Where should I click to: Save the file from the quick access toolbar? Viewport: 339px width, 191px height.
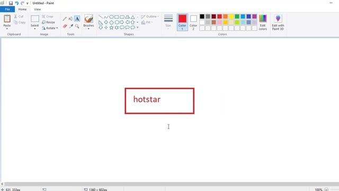click(x=11, y=3)
